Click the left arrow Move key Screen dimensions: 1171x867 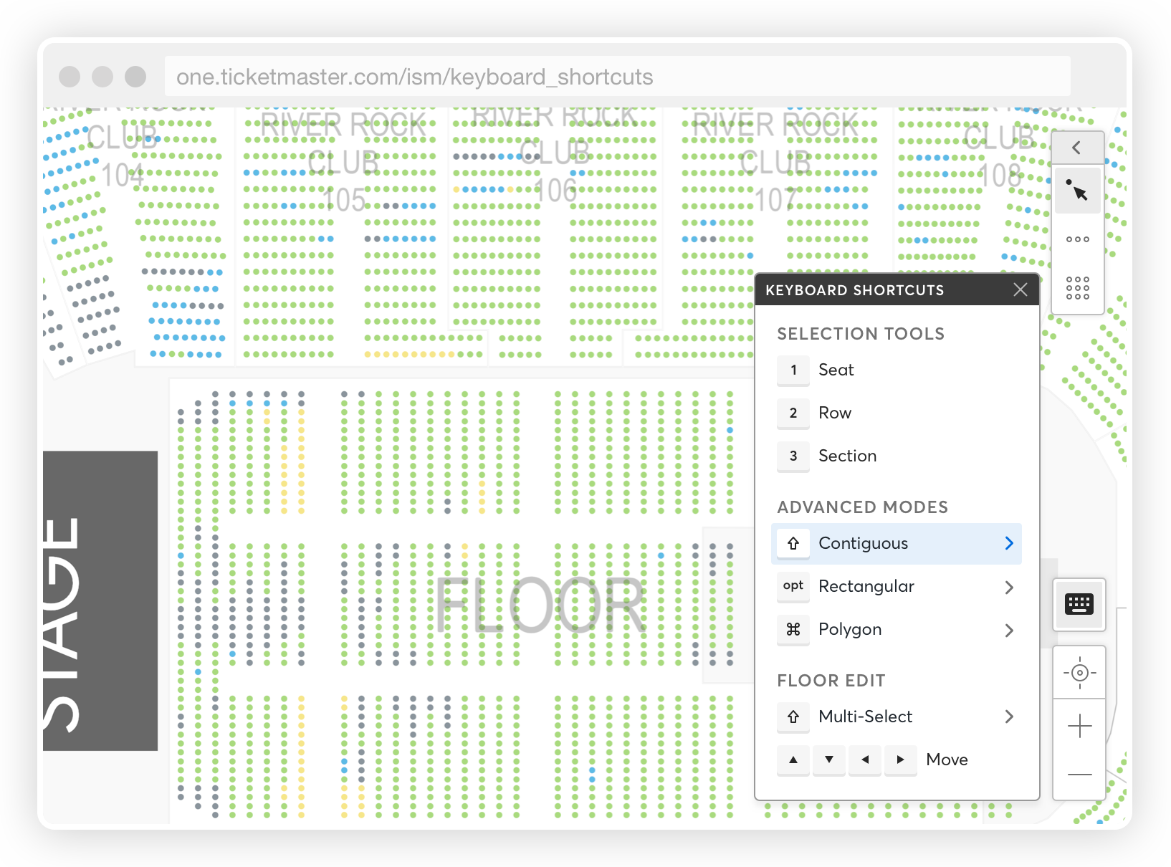point(865,760)
